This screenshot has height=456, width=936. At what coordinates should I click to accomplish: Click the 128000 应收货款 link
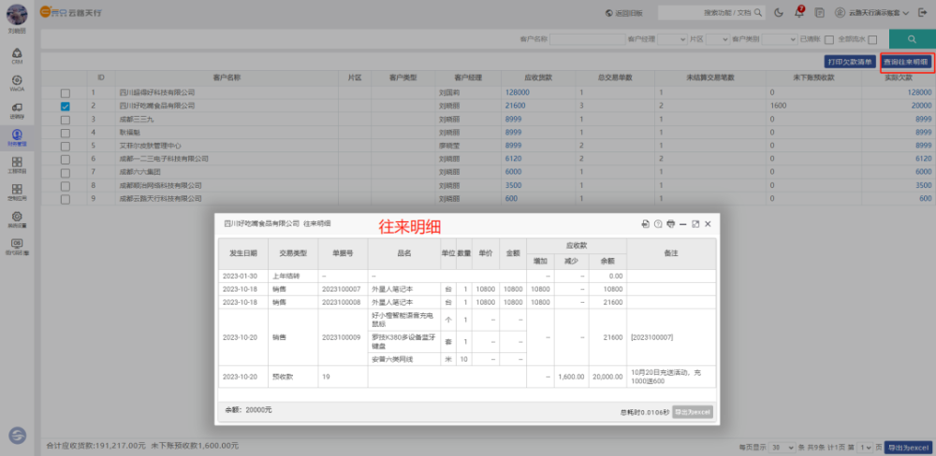click(x=517, y=93)
